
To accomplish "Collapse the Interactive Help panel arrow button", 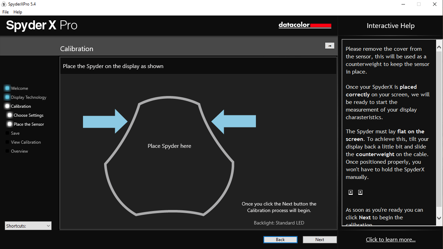I will point(330,46).
